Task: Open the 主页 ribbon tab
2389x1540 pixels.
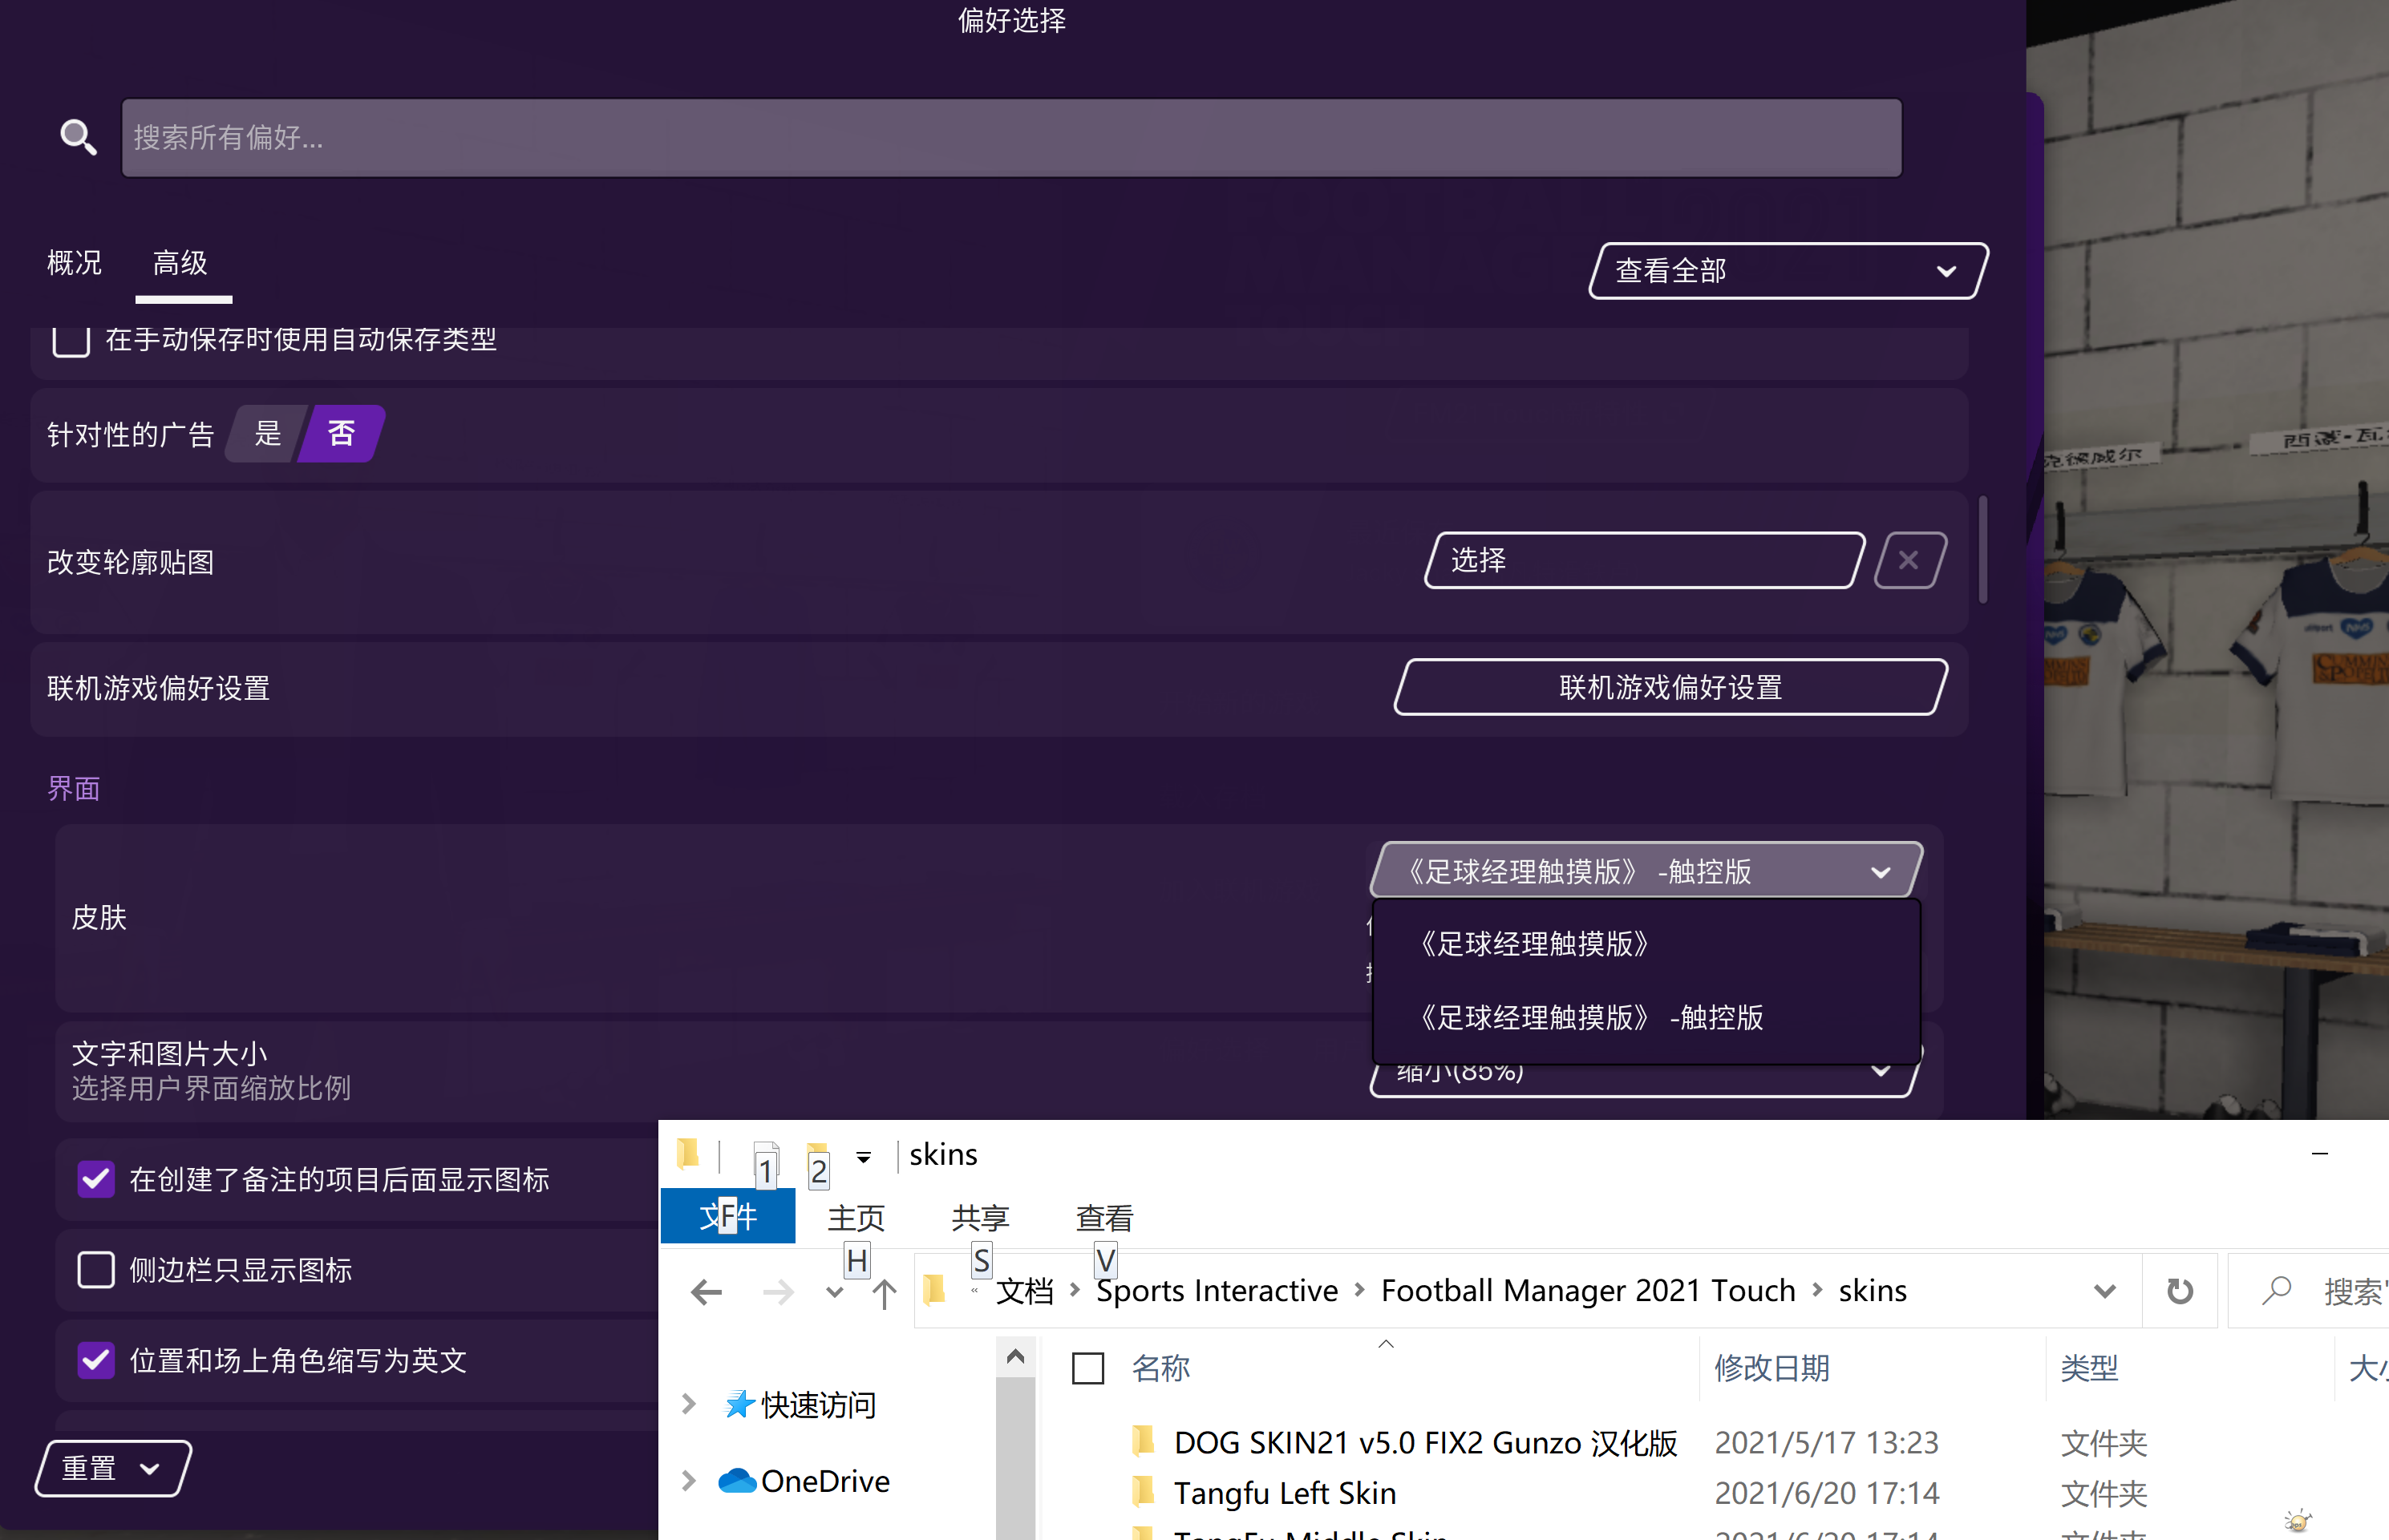Action: pos(856,1217)
